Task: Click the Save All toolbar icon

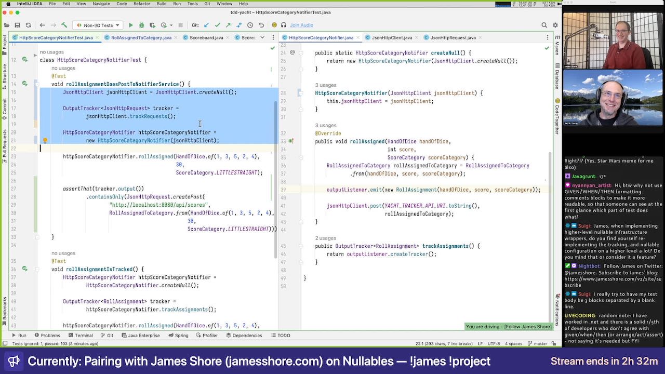Action: coord(17,25)
